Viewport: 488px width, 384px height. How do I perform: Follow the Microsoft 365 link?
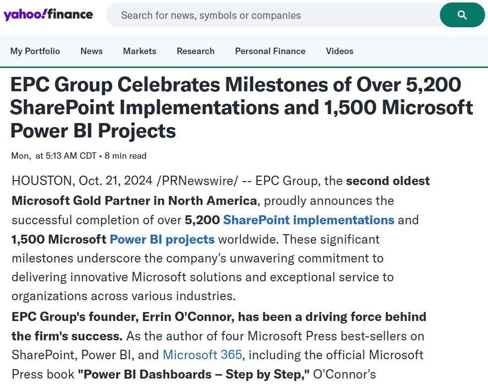point(202,355)
